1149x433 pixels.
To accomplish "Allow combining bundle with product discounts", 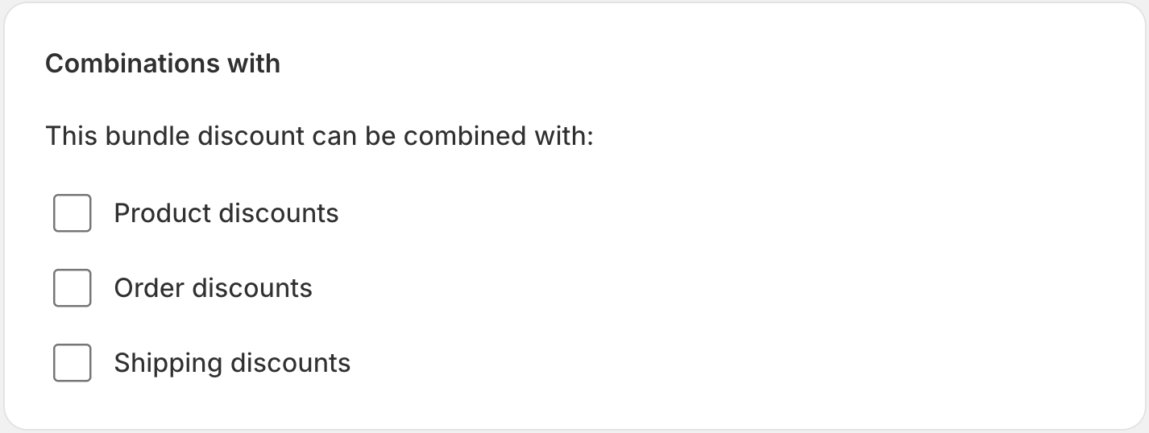I will coord(72,213).
